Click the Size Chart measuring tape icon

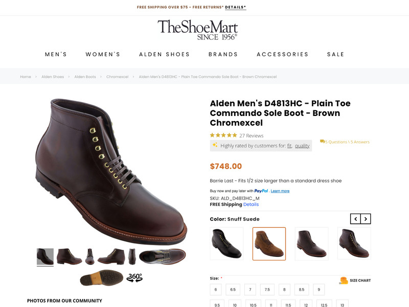343,280
